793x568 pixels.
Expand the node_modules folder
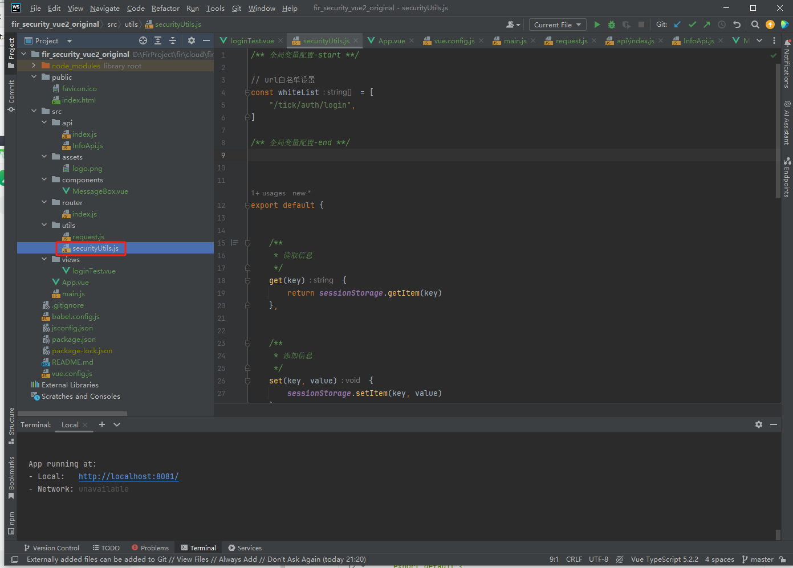34,66
